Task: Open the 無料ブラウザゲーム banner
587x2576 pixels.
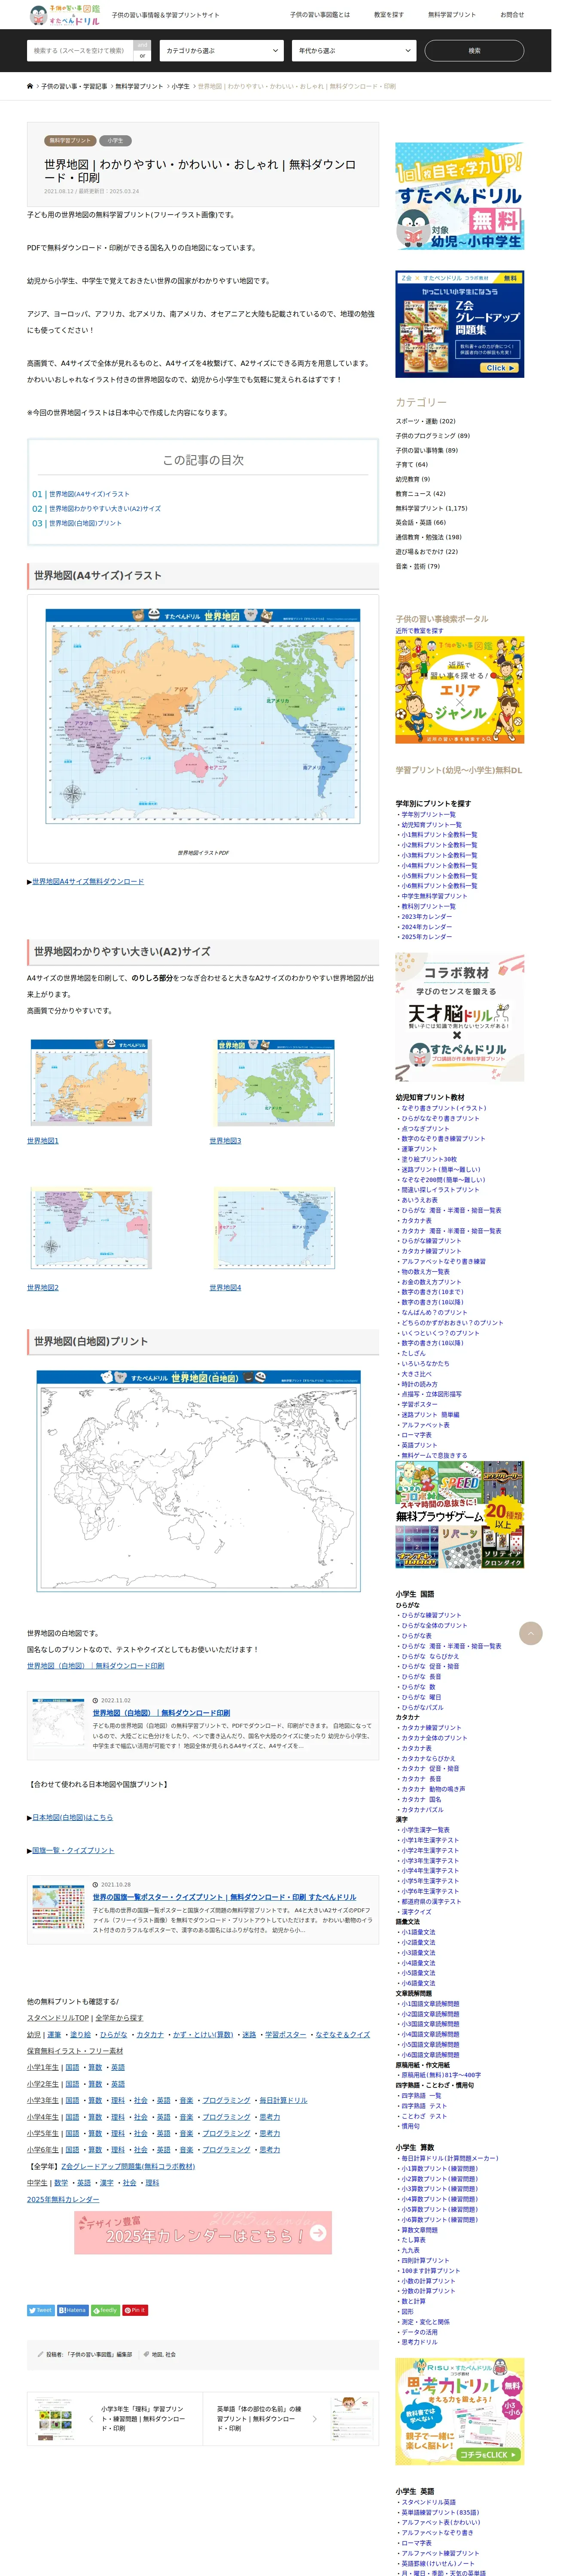Action: pos(459,1515)
